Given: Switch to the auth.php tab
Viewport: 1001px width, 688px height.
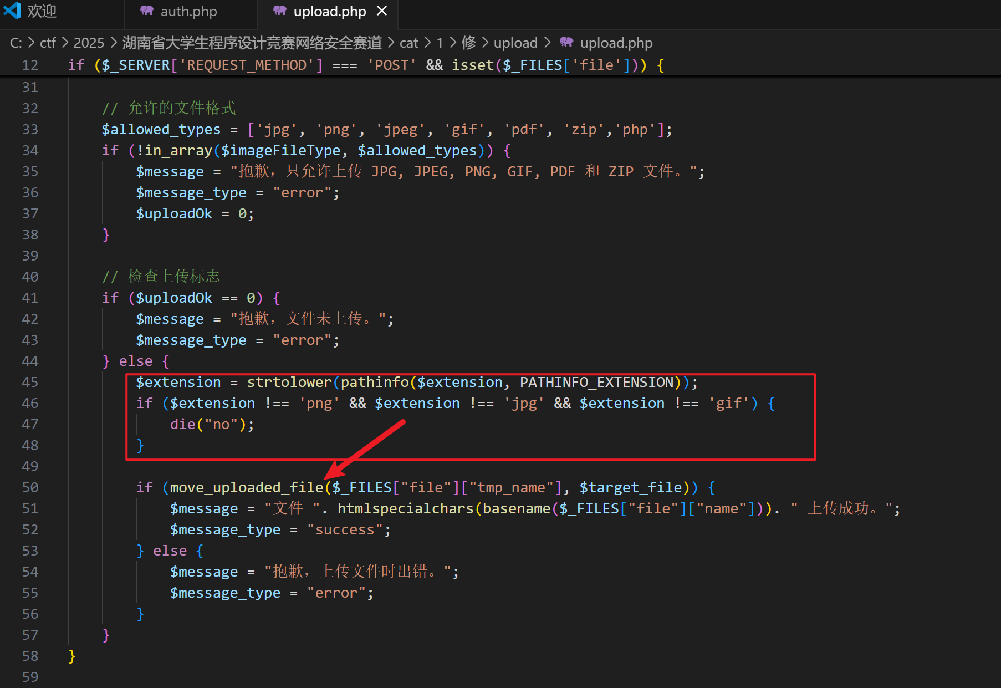Looking at the screenshot, I should coord(188,12).
